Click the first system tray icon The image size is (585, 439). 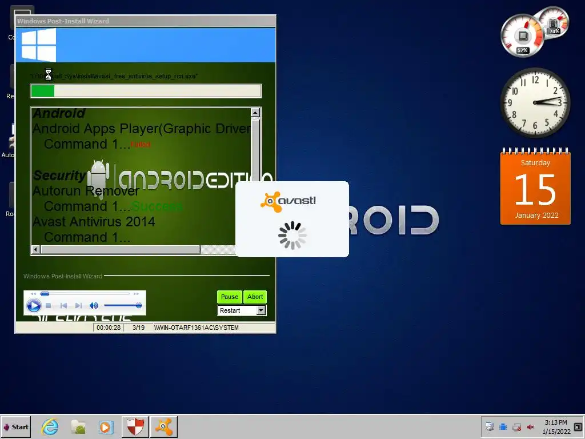tap(490, 426)
